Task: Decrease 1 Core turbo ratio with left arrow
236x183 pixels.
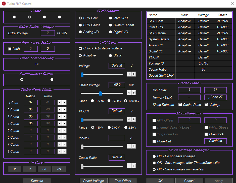Action: point(60,103)
